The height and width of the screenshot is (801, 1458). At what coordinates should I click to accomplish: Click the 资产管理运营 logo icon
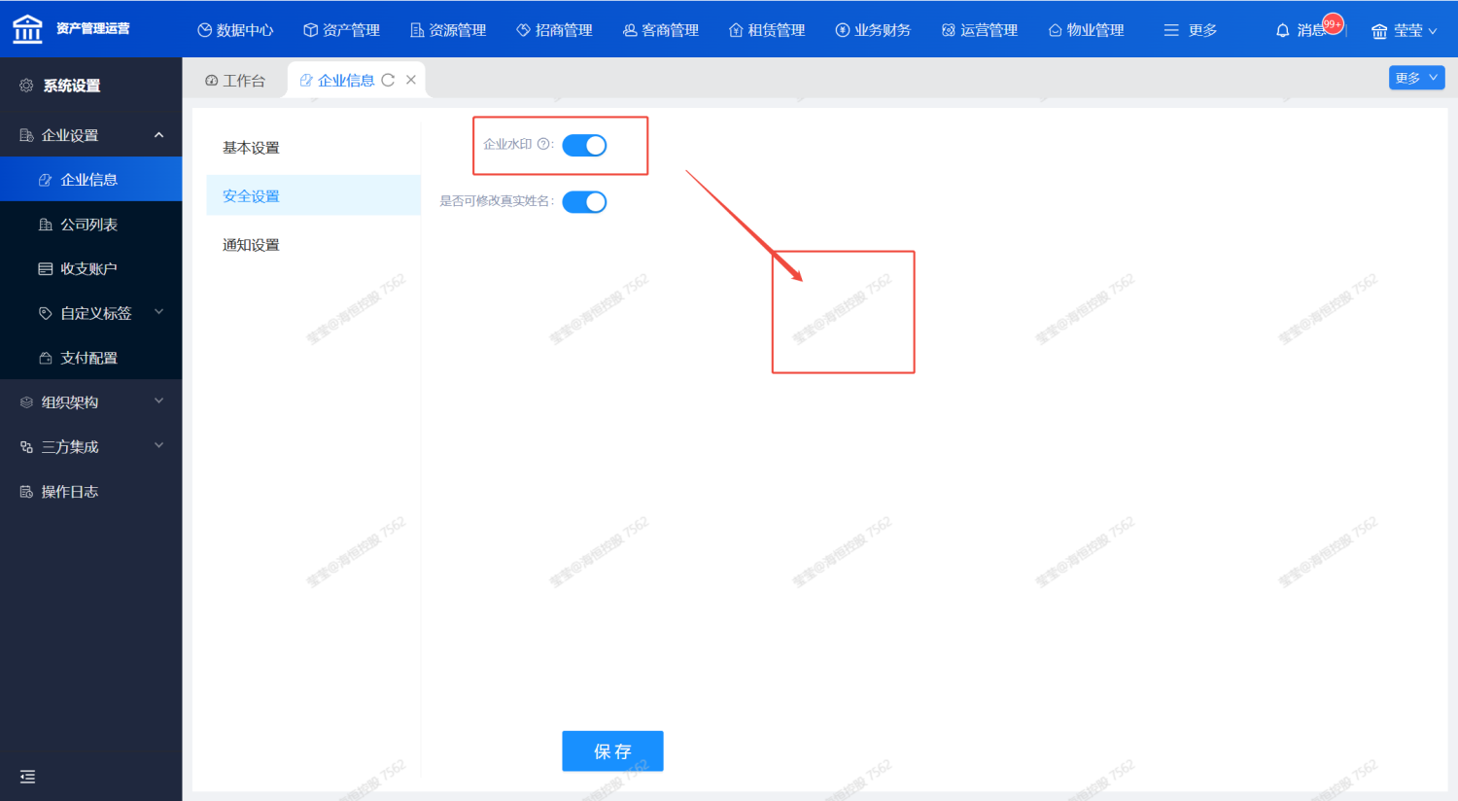pyautogui.click(x=27, y=29)
